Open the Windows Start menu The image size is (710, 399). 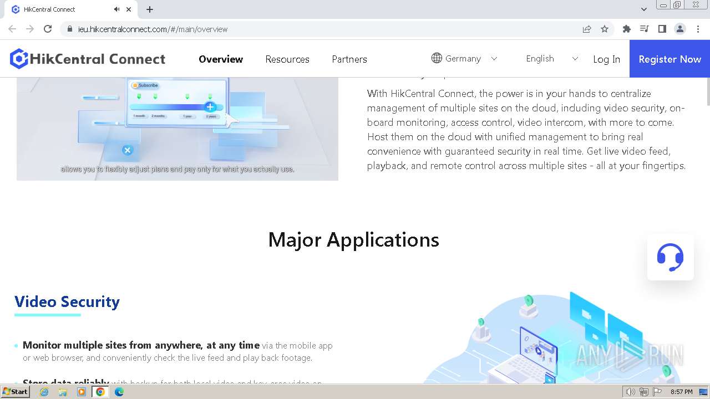point(16,392)
